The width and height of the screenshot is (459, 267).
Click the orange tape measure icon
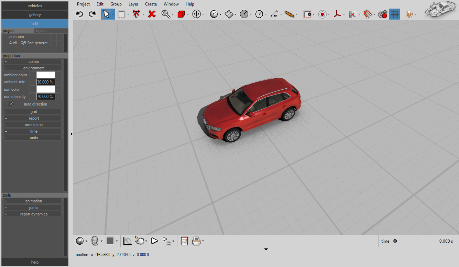click(x=290, y=14)
